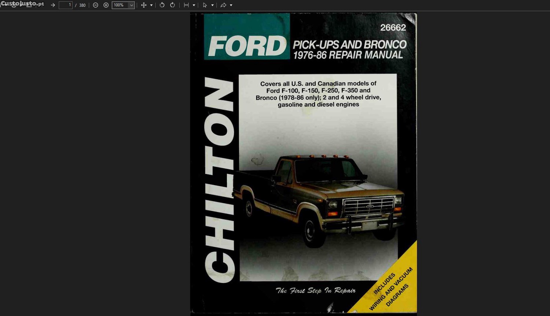550x316 pixels.
Task: Click the CustoJusto.pt watermark logo
Action: pos(22,4)
